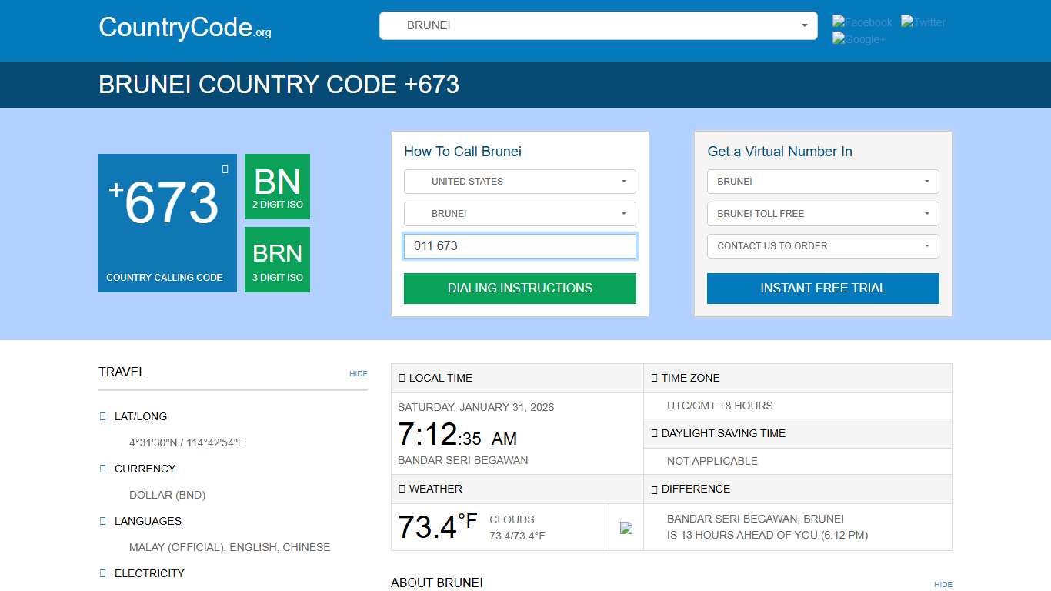Click the INSTANT FREE TRIAL button
The height and width of the screenshot is (591, 1051).
[x=822, y=288]
